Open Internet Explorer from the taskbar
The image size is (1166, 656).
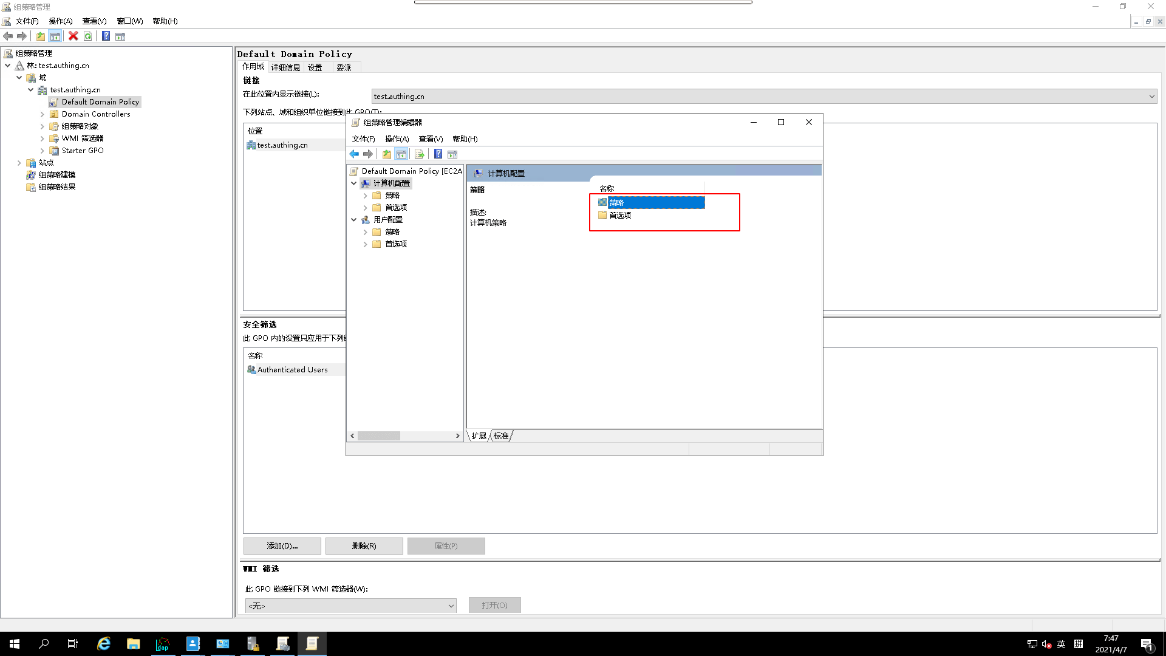[x=104, y=644]
